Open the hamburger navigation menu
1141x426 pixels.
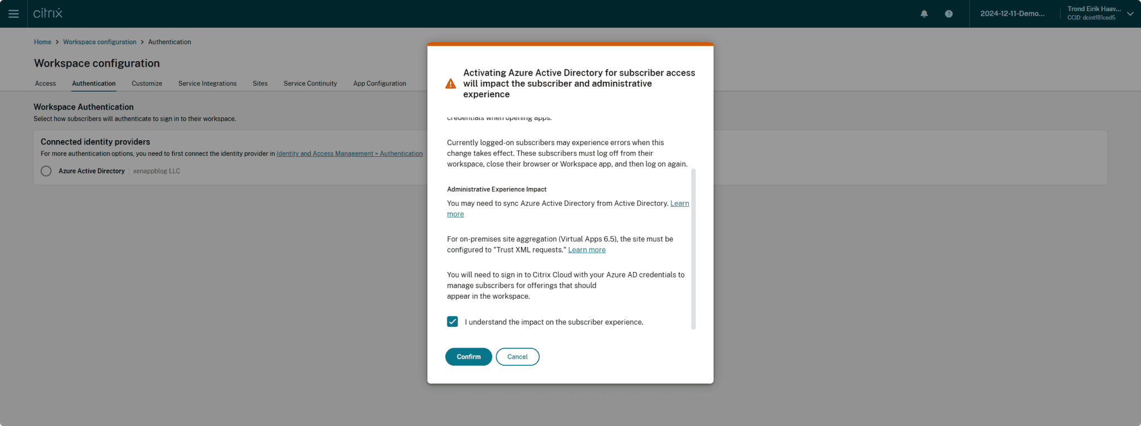13,14
